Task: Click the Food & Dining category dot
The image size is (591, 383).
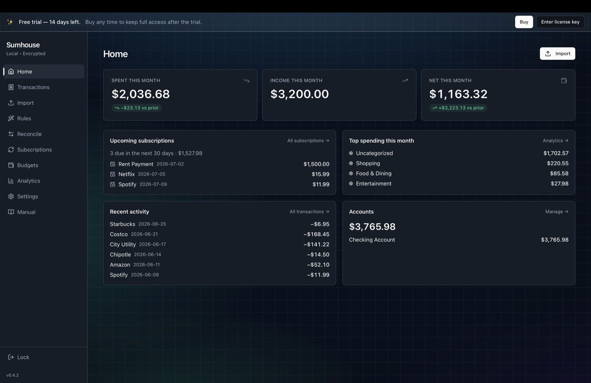Action: click(x=351, y=173)
